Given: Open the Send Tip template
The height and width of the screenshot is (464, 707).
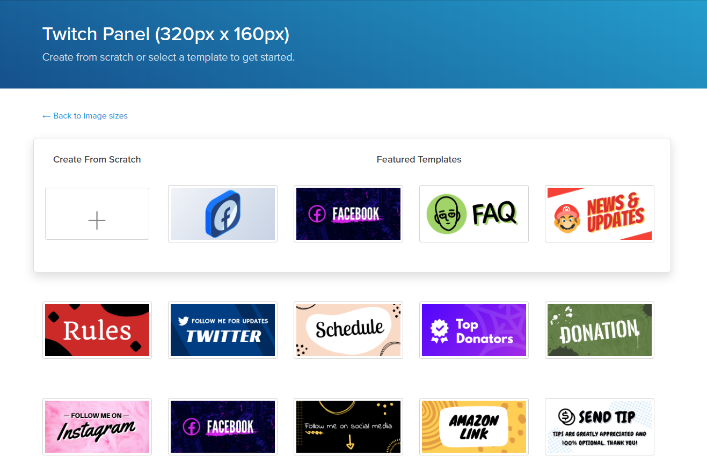Looking at the screenshot, I should pyautogui.click(x=599, y=426).
